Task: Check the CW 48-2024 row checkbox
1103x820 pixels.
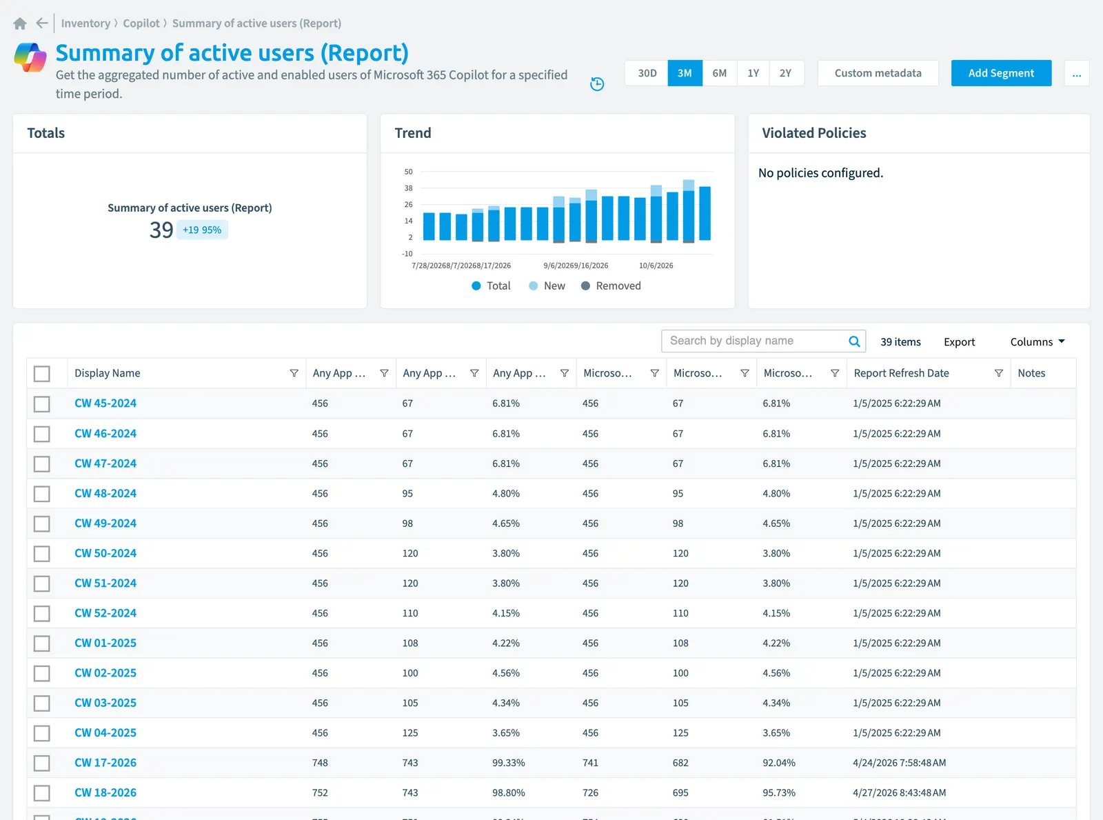Action: coord(42,494)
